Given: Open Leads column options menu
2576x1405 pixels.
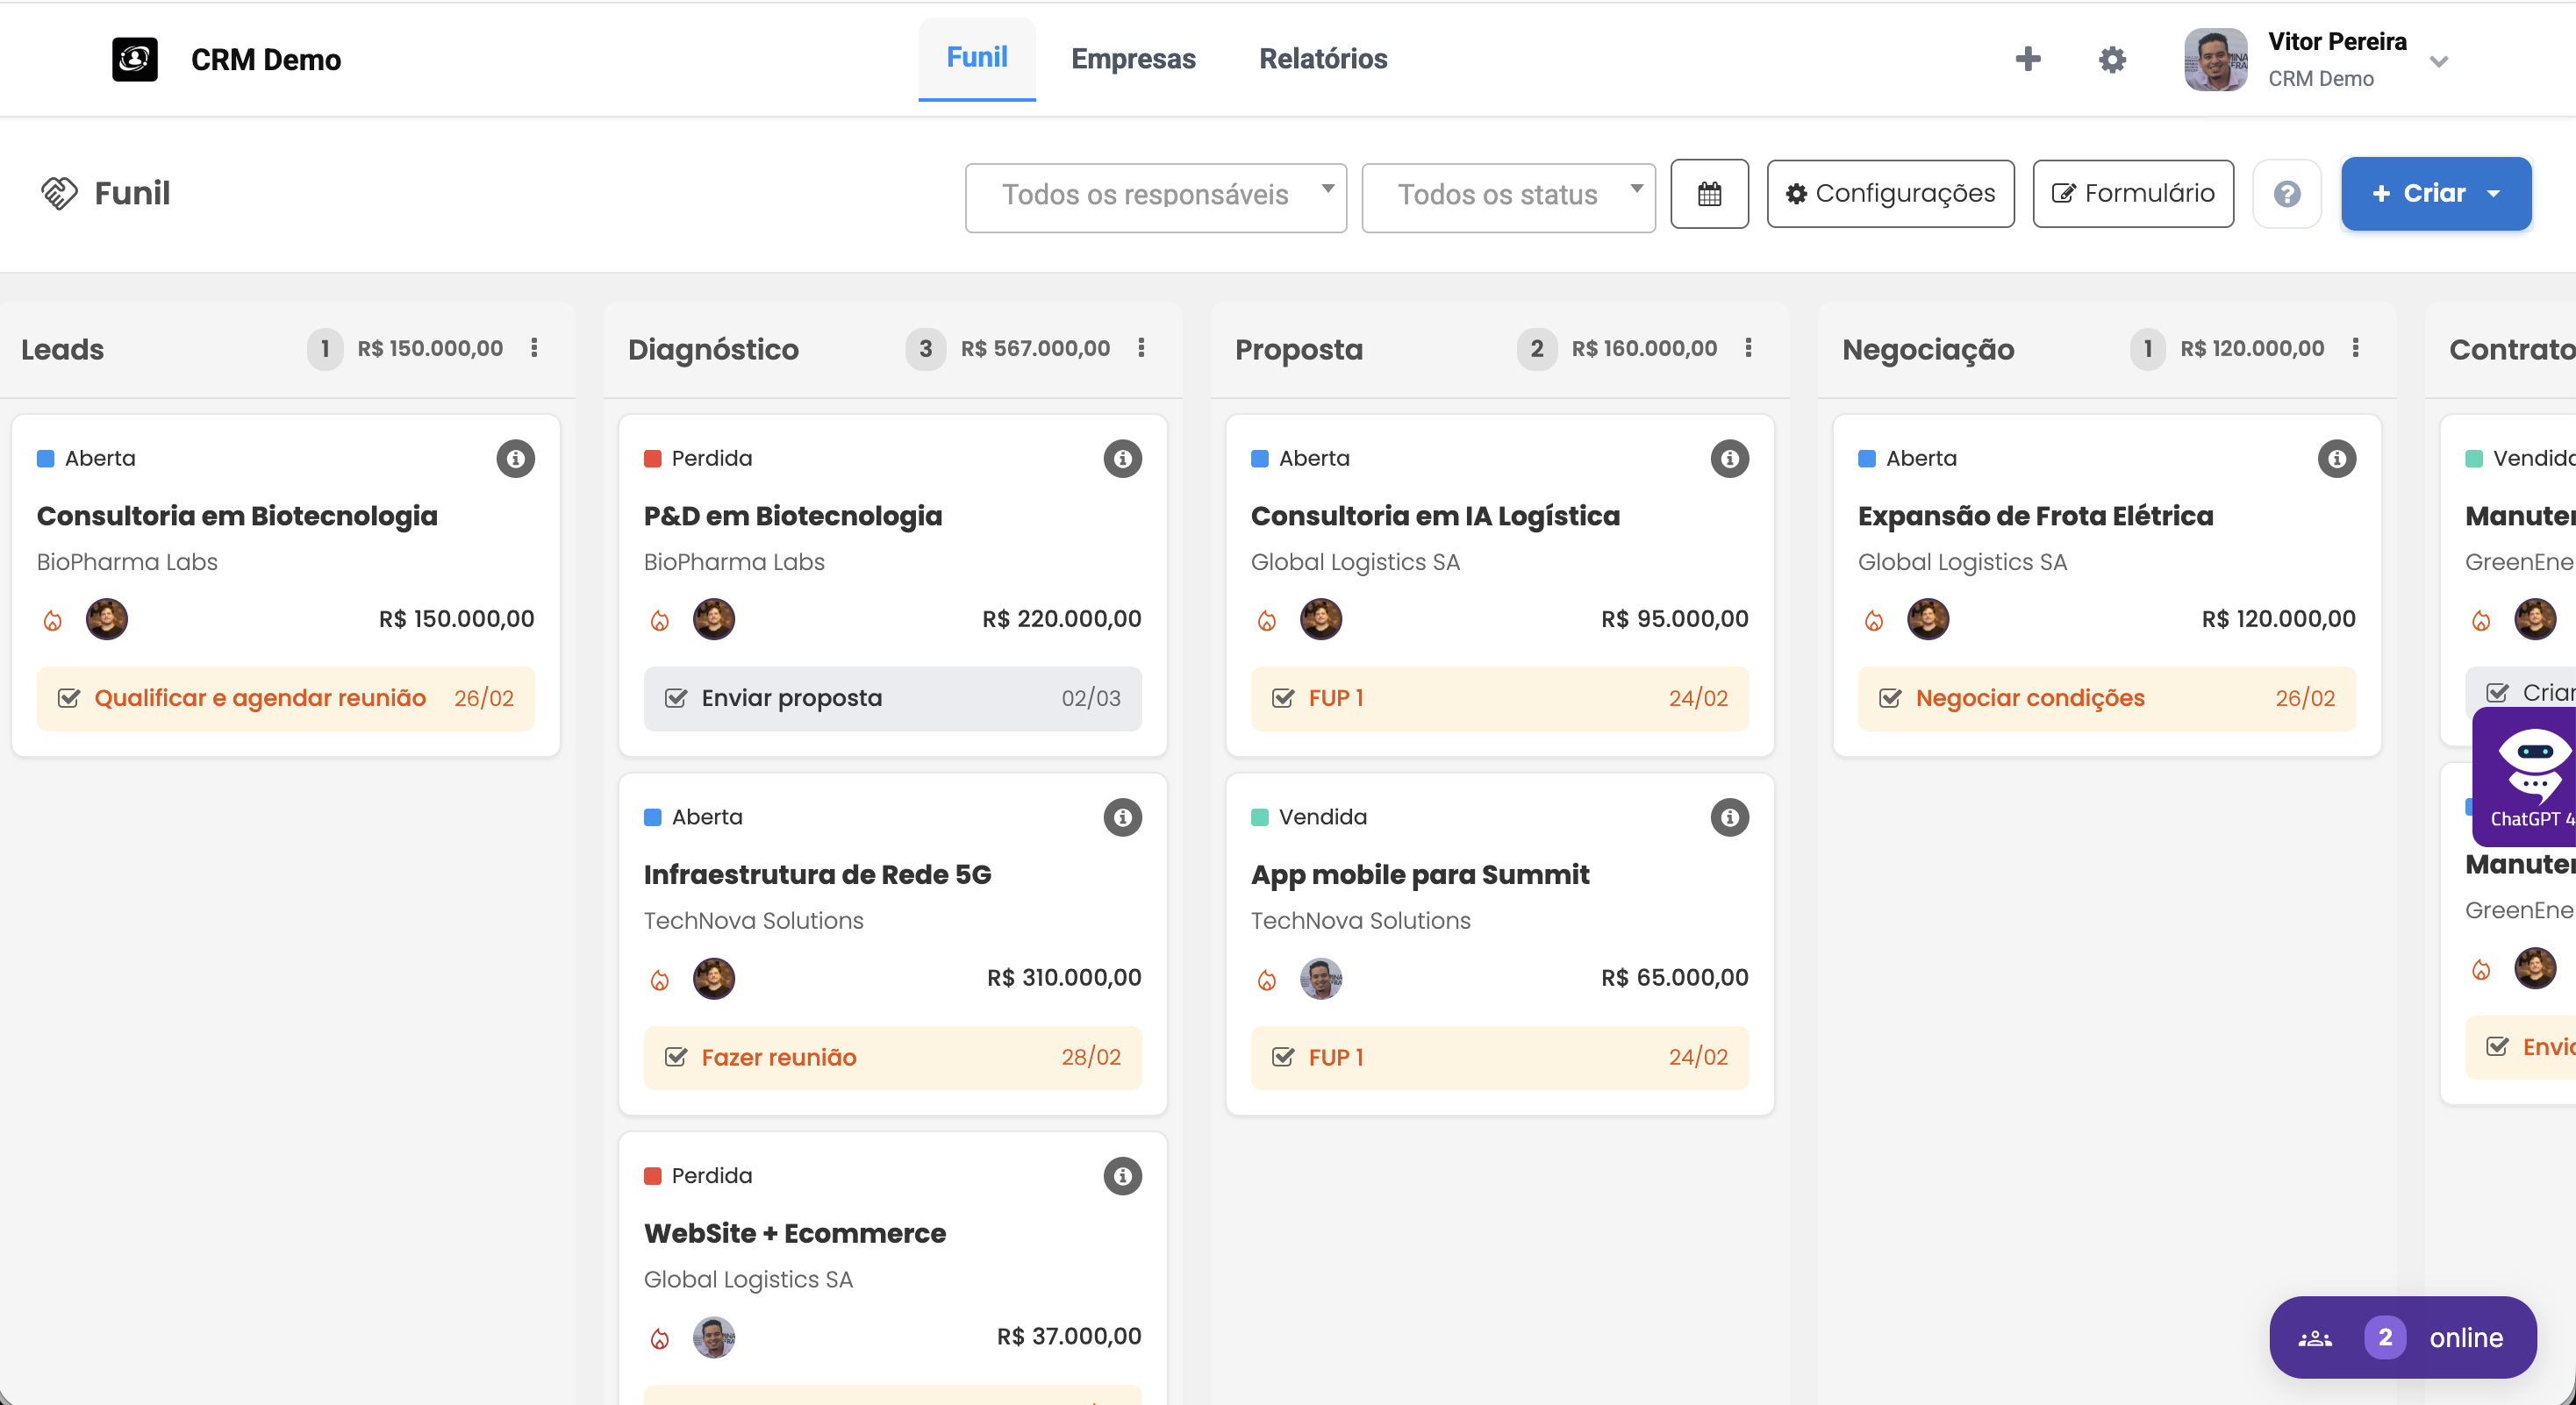Looking at the screenshot, I should 535,348.
